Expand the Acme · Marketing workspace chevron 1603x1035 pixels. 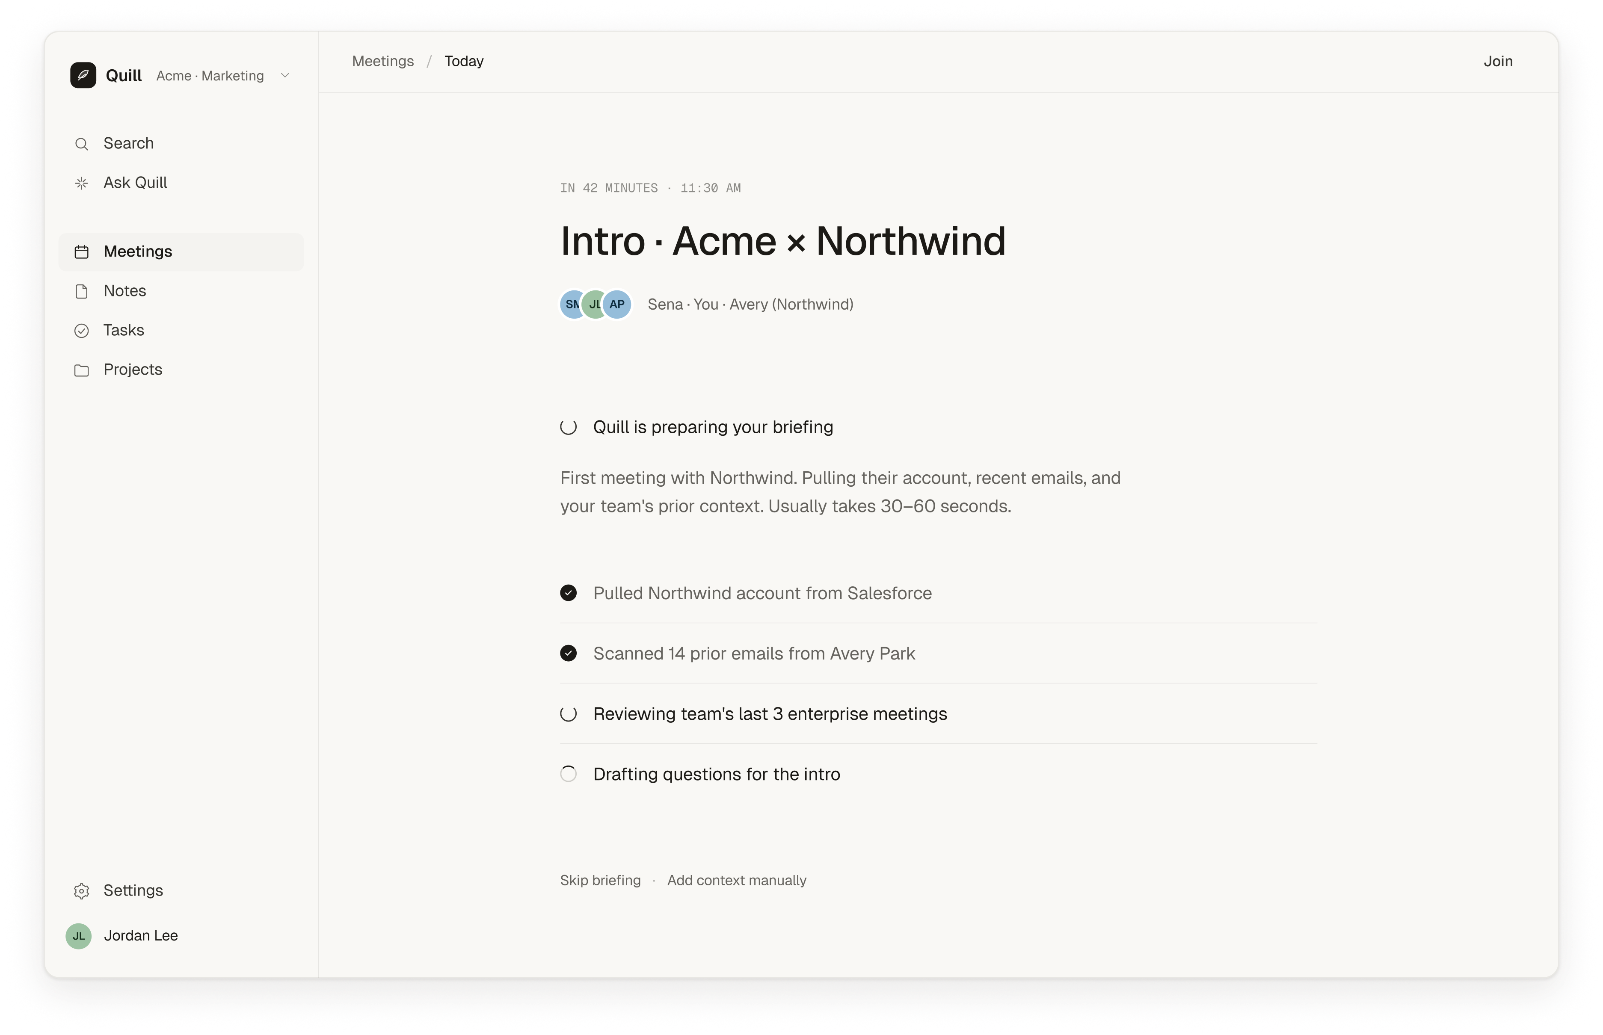pos(285,76)
